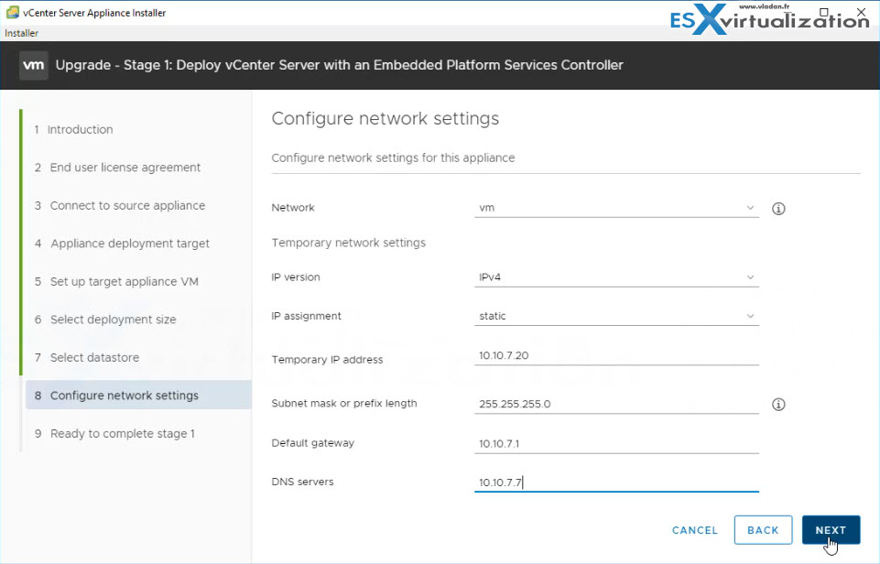Open the IP assignment dropdown
Screen dimensions: 880x564
pyautogui.click(x=616, y=316)
